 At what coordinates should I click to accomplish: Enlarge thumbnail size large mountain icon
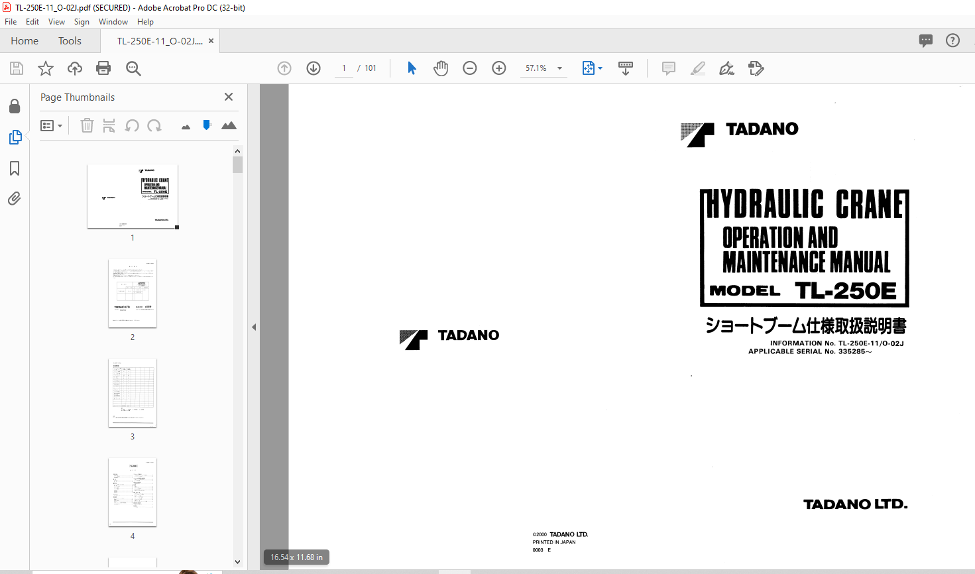tap(229, 125)
